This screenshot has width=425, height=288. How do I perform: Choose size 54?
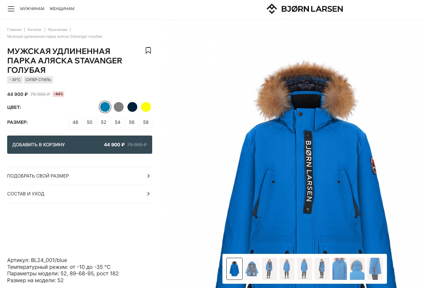[x=118, y=122]
